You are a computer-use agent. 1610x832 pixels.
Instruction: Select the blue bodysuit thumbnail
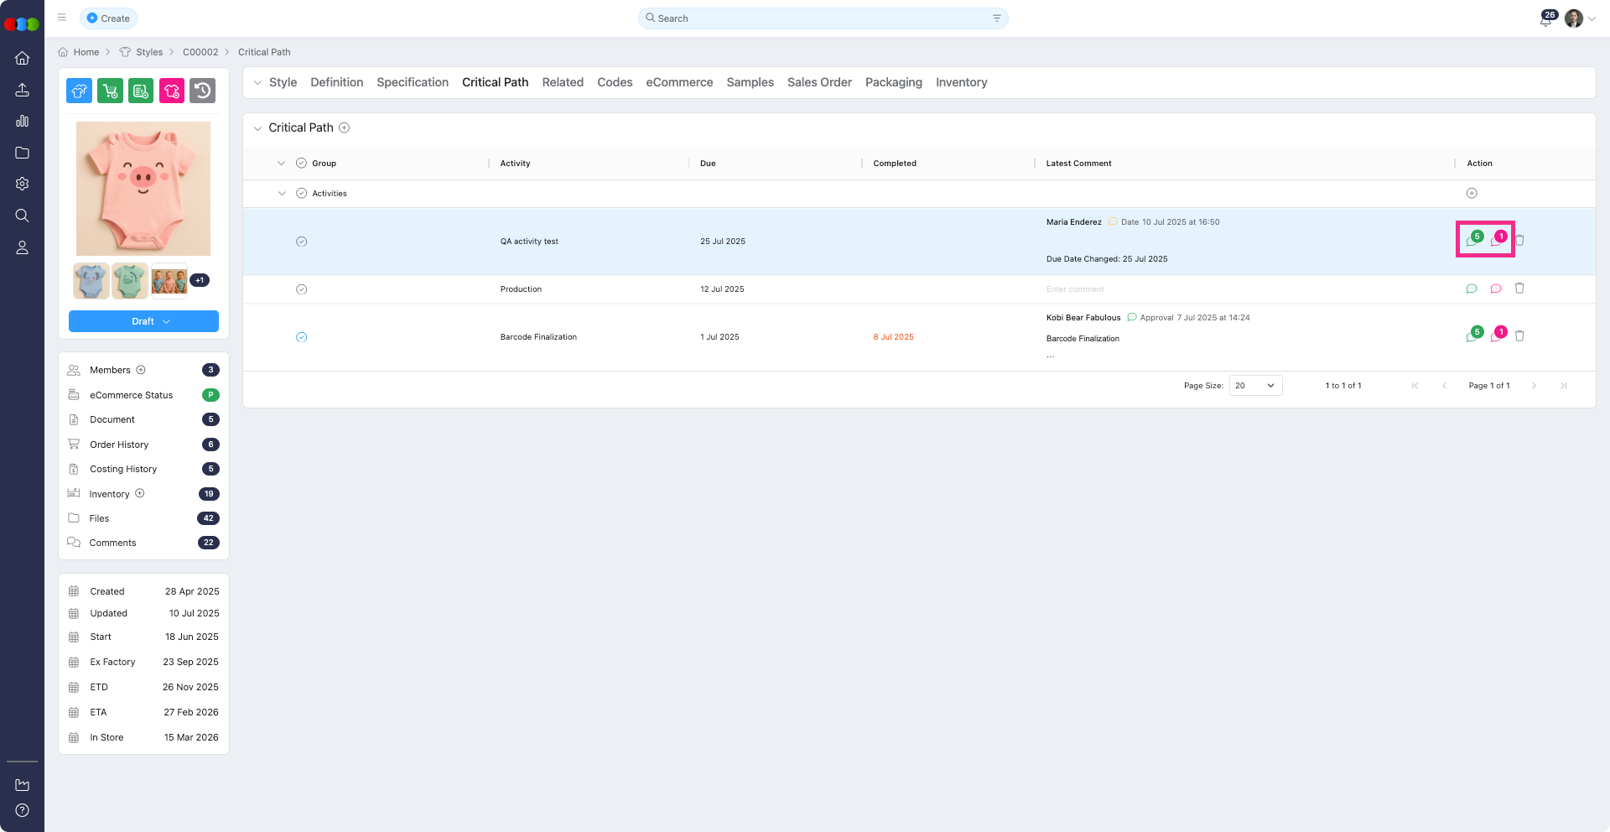91,281
